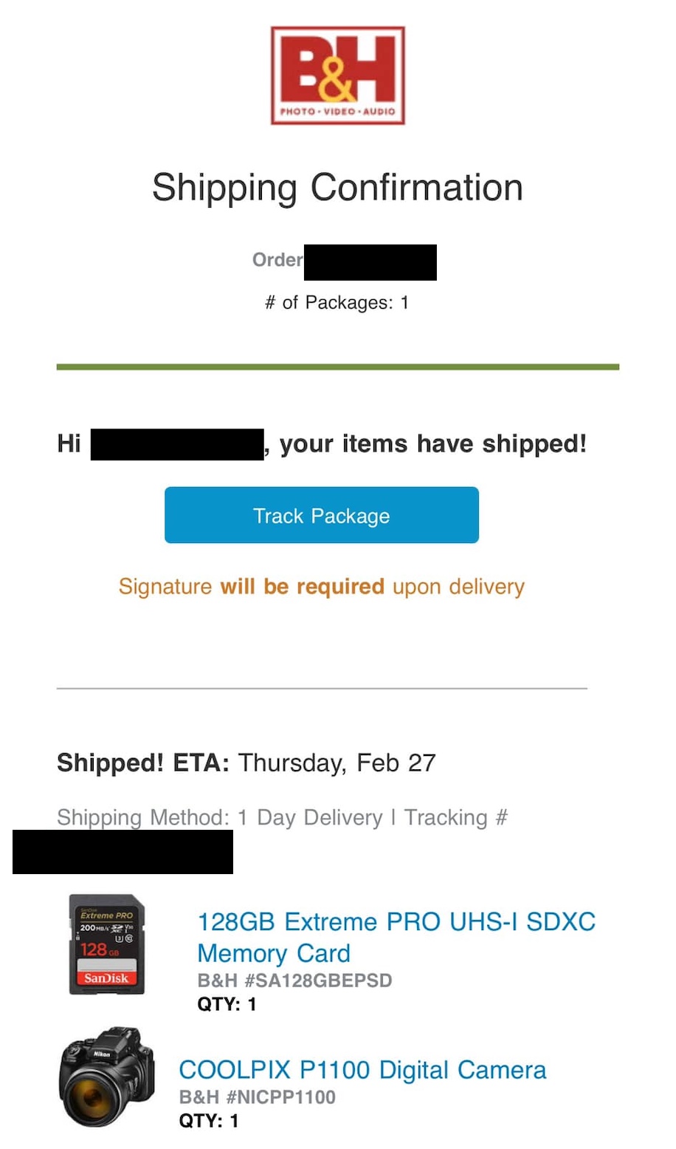Click the redacted order number next to Order
The image size is (676, 1149).
(370, 262)
